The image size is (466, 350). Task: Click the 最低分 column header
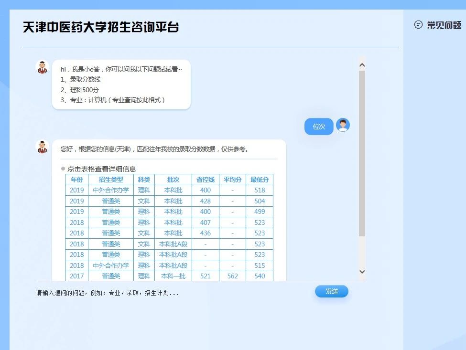pyautogui.click(x=260, y=180)
